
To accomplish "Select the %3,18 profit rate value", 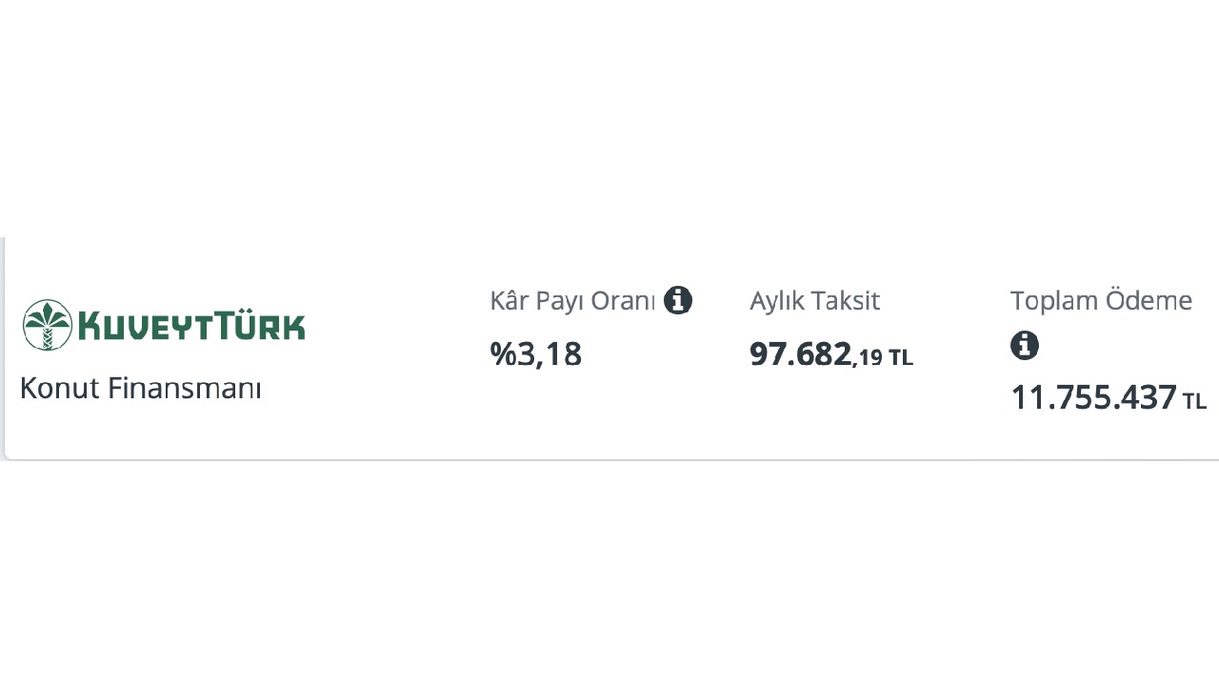I will tap(536, 354).
